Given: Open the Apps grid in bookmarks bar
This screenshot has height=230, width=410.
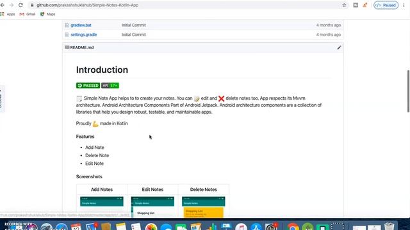Looking at the screenshot, I should 8,14.
